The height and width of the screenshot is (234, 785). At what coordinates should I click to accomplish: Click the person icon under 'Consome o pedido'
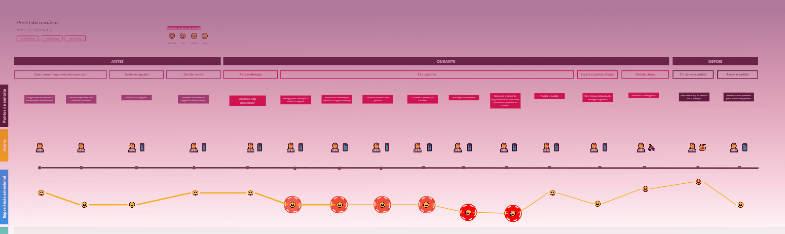(692, 147)
